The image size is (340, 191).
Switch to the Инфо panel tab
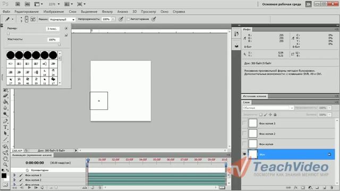pyautogui.click(x=246, y=29)
